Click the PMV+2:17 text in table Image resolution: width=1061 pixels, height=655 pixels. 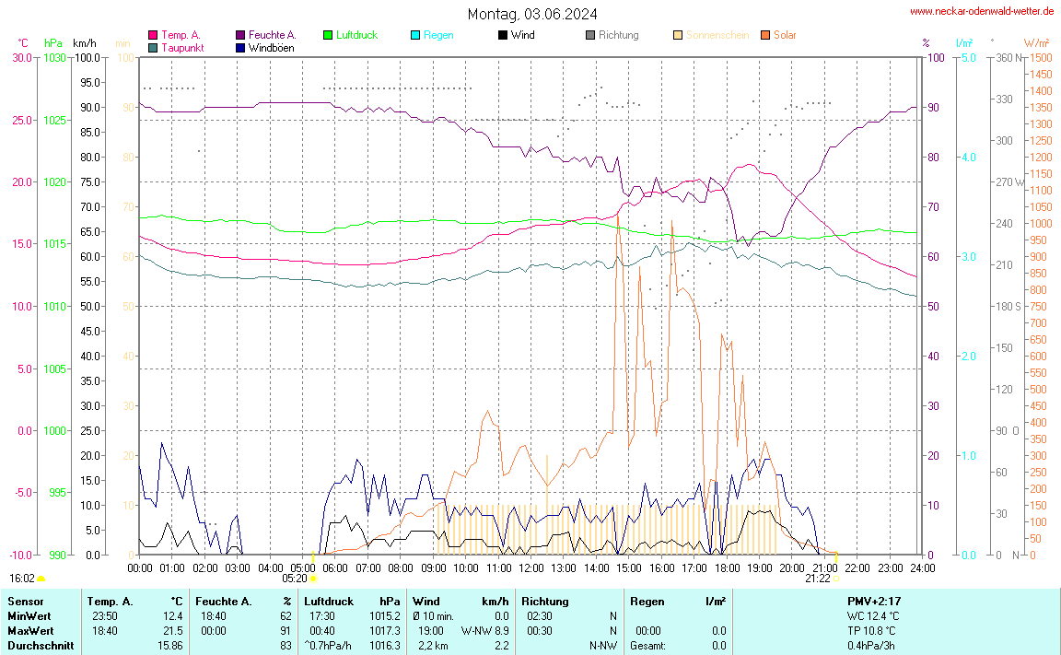tap(874, 601)
